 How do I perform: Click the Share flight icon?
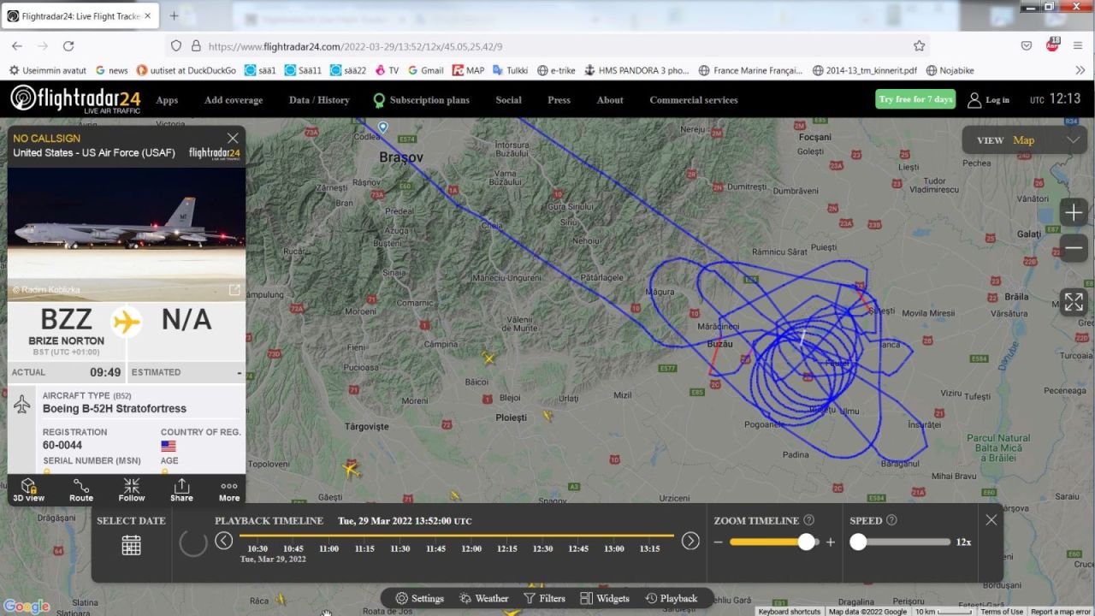[181, 490]
